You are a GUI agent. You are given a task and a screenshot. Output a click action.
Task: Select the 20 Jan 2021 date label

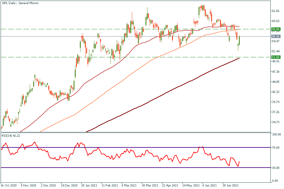[88, 186]
